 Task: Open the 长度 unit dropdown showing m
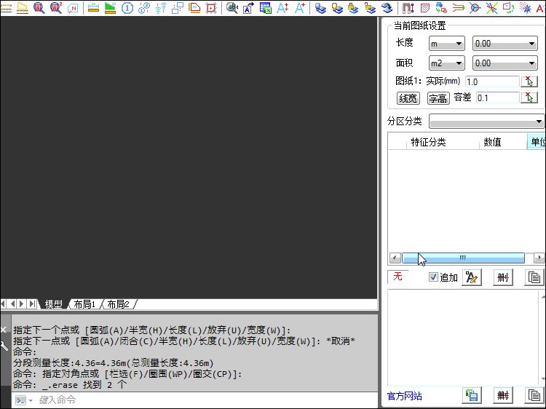(x=446, y=44)
